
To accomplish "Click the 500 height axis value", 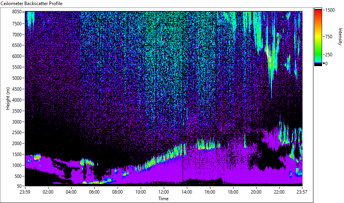I will (18, 176).
